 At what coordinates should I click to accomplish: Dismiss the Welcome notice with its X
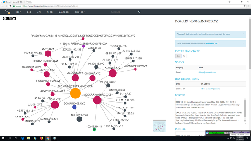click(x=244, y=34)
